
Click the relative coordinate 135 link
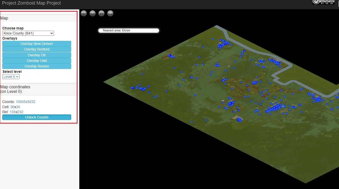click(x=13, y=112)
